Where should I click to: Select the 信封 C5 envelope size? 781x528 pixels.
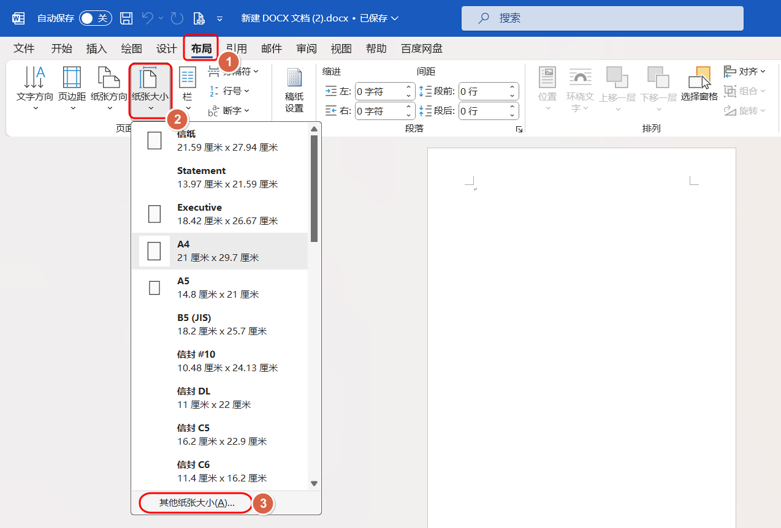point(219,435)
